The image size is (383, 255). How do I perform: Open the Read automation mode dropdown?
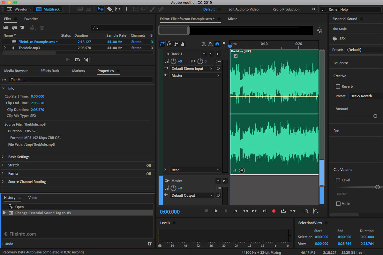coord(195,170)
